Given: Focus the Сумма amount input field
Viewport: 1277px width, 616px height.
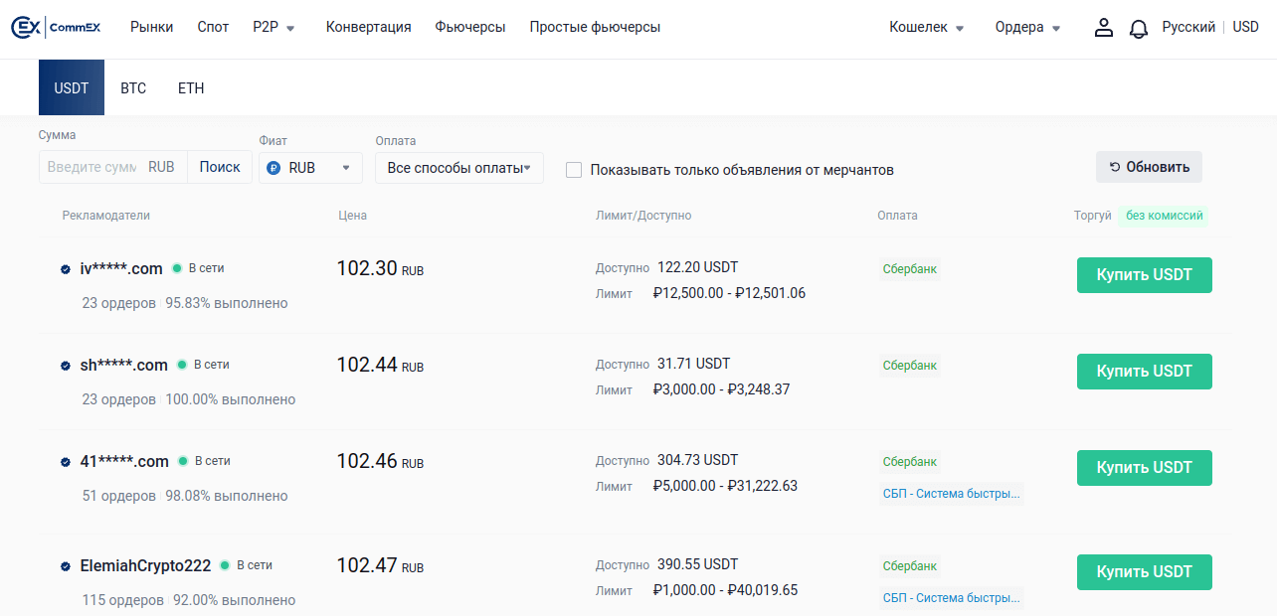Looking at the screenshot, I should (91, 167).
